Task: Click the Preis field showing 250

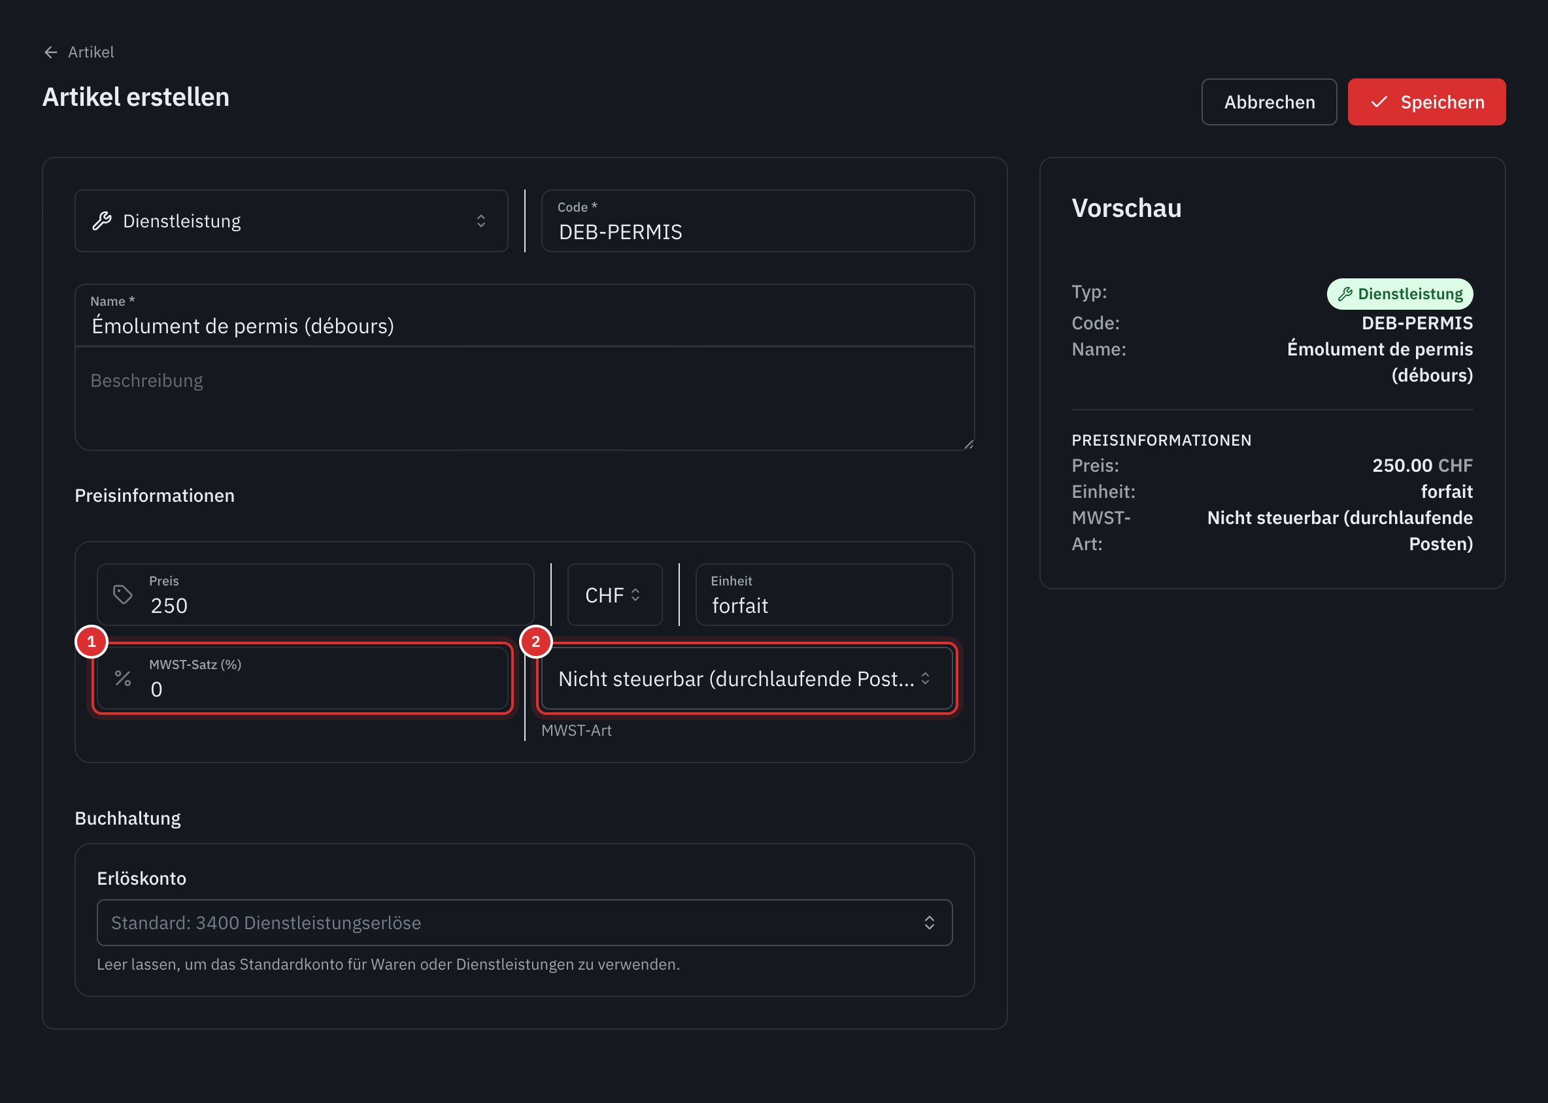Action: pyautogui.click(x=315, y=594)
